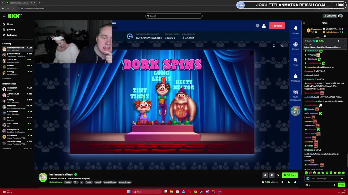The image size is (348, 195).
Task: Reload the page in the browser toolbar
Action: coord(13,8)
